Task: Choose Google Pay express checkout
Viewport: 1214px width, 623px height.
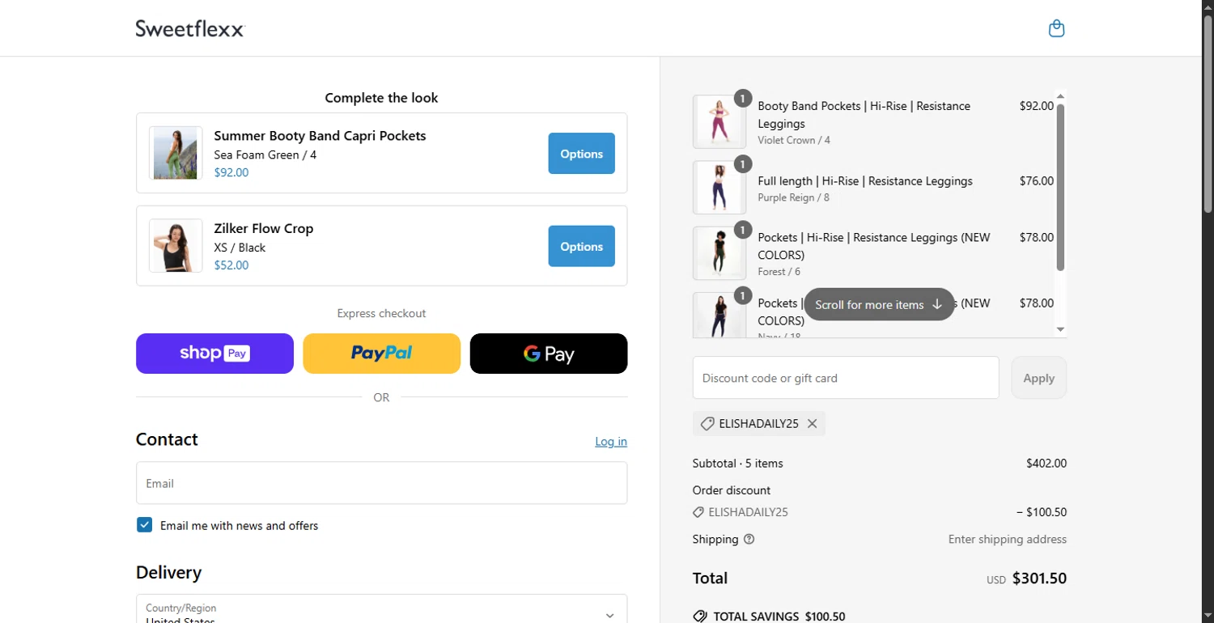Action: 549,354
